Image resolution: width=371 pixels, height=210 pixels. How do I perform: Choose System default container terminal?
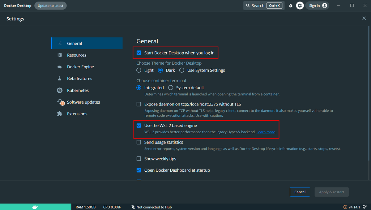(171, 88)
